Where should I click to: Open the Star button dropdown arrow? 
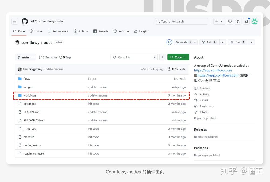click(251, 42)
